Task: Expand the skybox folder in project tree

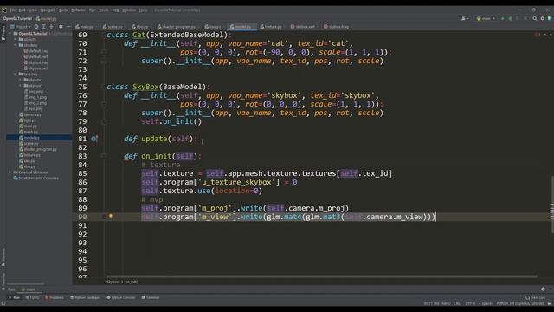Action: click(21, 80)
